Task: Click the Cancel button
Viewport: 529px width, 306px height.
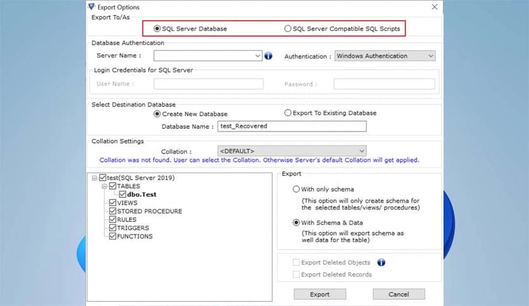Action: pos(399,294)
